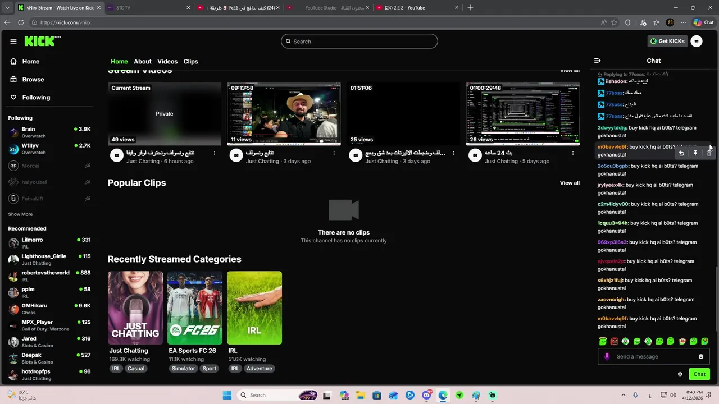This screenshot has height=404, width=719.
Task: Open options for the 09:13:58 video
Action: pos(334,153)
